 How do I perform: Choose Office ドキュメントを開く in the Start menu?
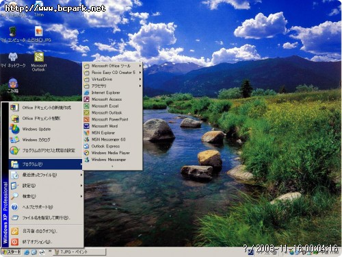point(46,119)
